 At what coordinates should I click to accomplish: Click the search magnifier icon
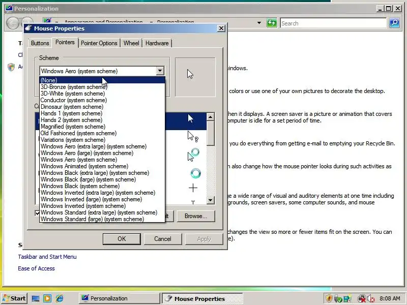(x=394, y=23)
